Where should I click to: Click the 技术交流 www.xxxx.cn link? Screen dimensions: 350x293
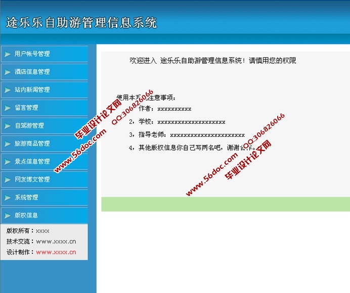tap(56, 241)
